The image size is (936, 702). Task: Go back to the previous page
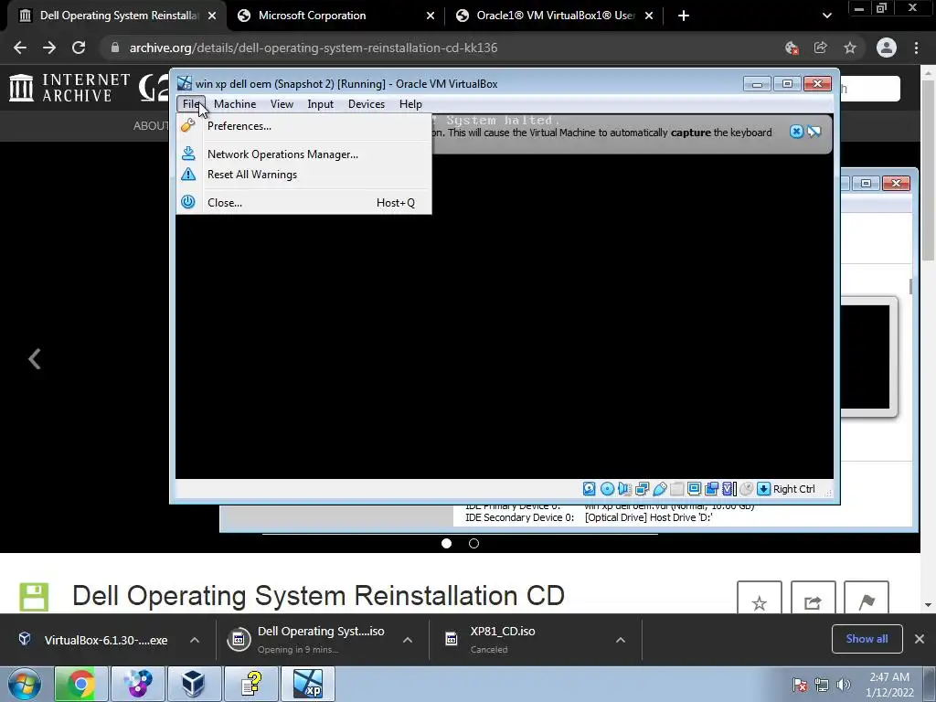pyautogui.click(x=20, y=48)
